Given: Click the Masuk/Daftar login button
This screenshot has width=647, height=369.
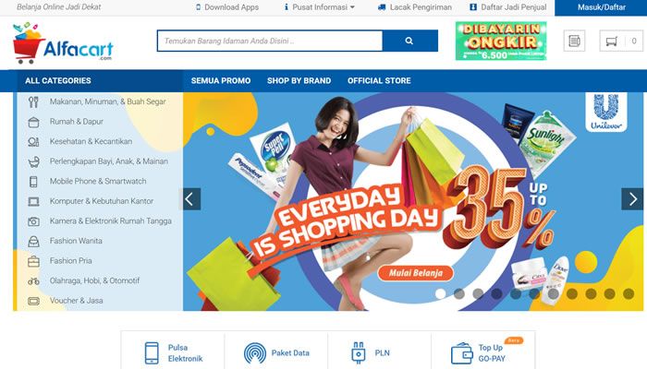Looking at the screenshot, I should (601, 7).
